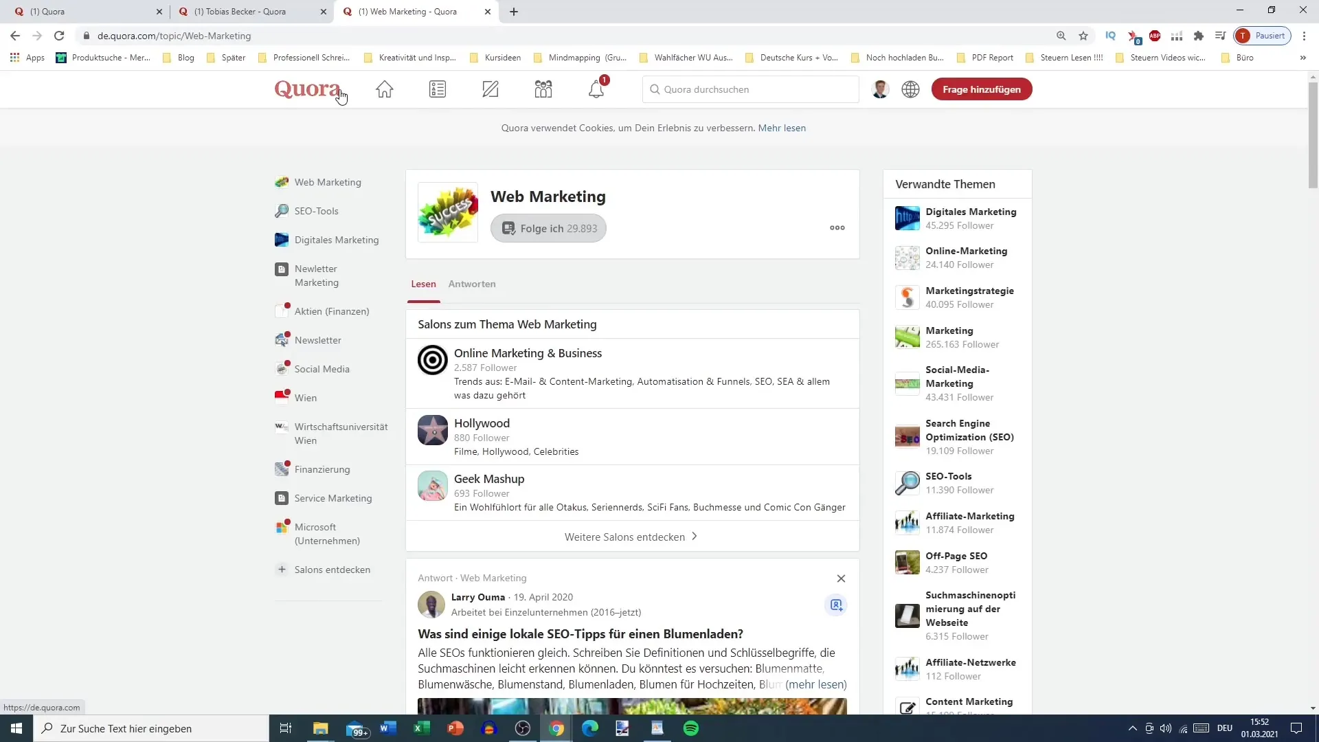The height and width of the screenshot is (742, 1319).
Task: Open Excel from the Windows taskbar
Action: coord(422,728)
